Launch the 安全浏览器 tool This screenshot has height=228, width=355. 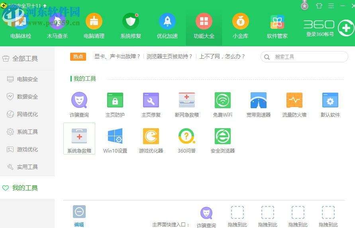click(223, 141)
